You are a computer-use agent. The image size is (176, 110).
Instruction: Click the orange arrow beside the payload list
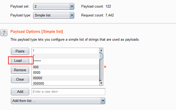coord(105,67)
